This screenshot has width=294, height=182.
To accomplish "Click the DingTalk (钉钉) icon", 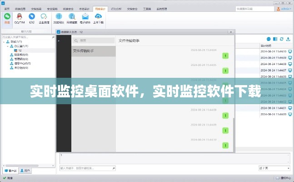I will (32, 18).
